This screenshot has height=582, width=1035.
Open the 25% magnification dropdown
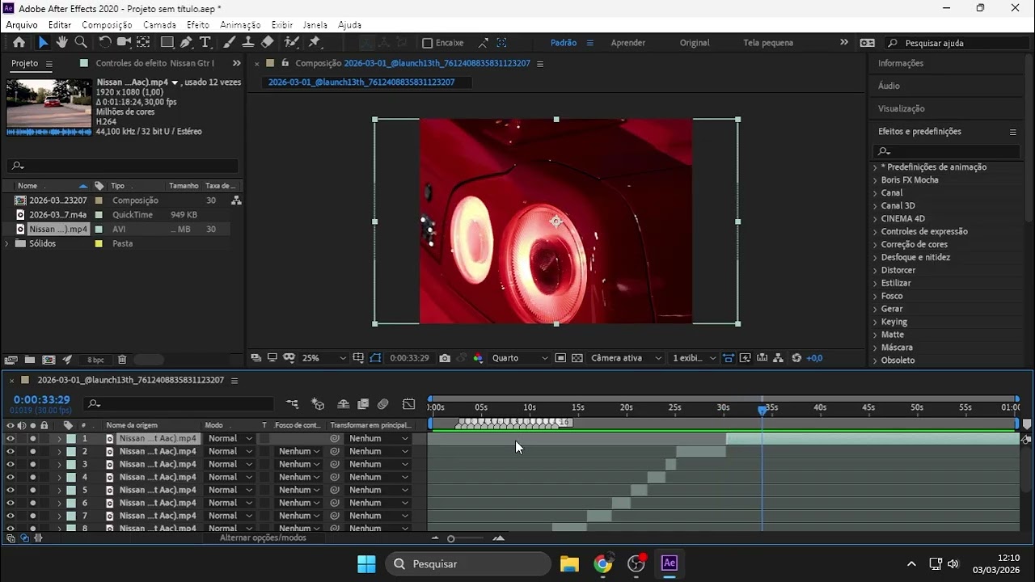point(323,358)
